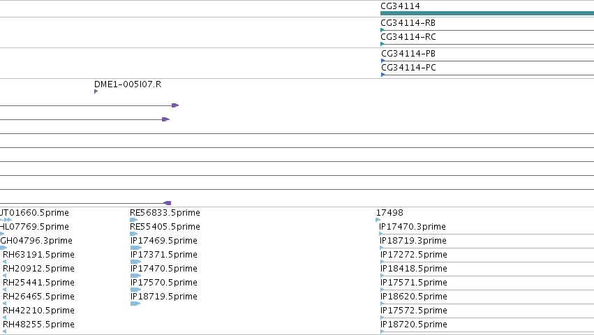
Task: Select the IP17470.3prime EST label
Action: coord(412,227)
